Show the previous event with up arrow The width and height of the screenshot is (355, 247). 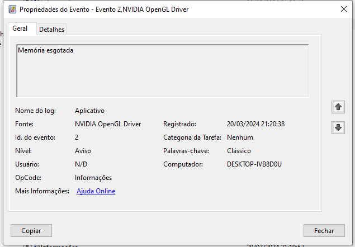[338, 107]
